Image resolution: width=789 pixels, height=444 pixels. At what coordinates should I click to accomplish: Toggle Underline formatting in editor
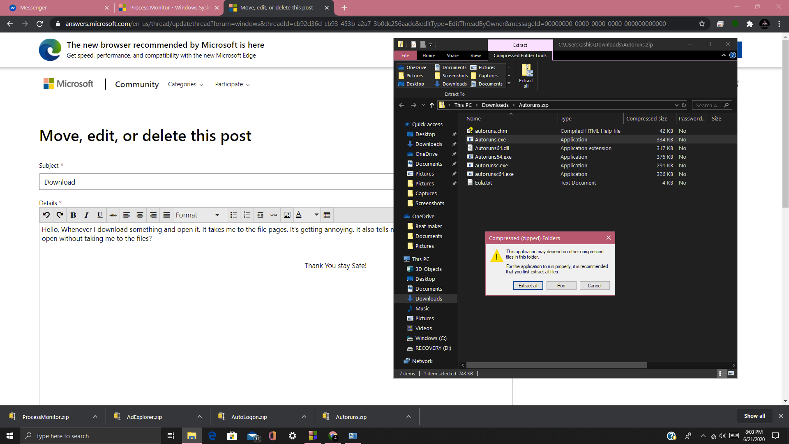pyautogui.click(x=100, y=215)
